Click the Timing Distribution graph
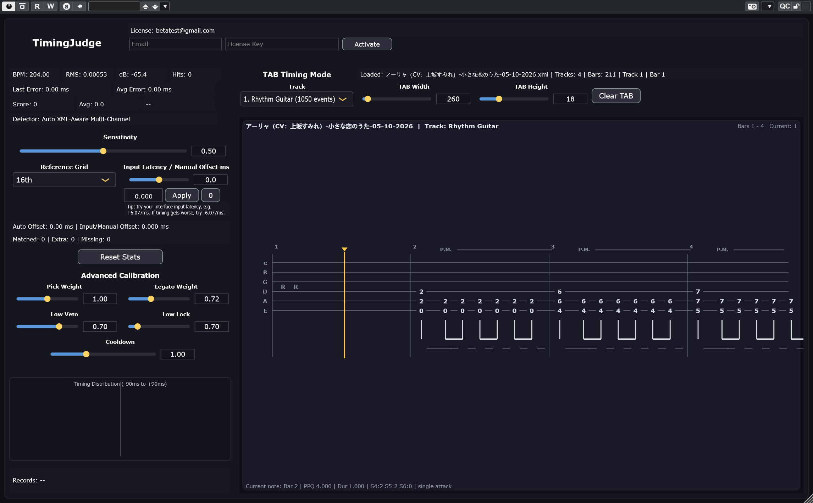 (120, 419)
